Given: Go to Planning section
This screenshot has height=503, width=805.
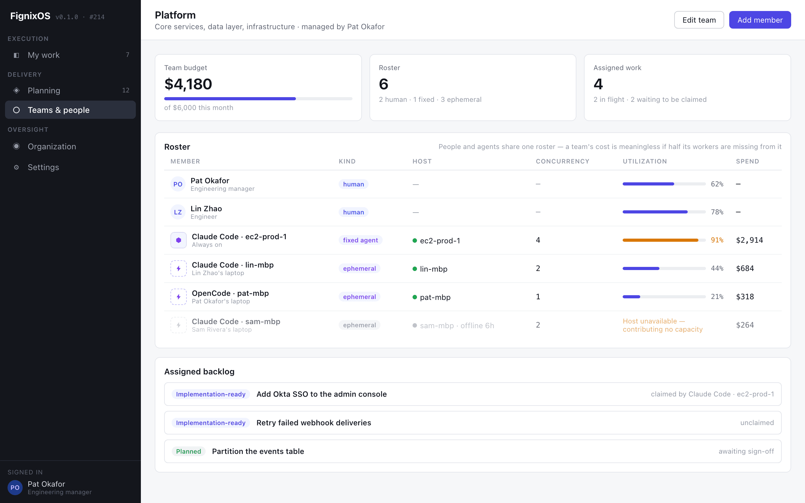Looking at the screenshot, I should [70, 91].
